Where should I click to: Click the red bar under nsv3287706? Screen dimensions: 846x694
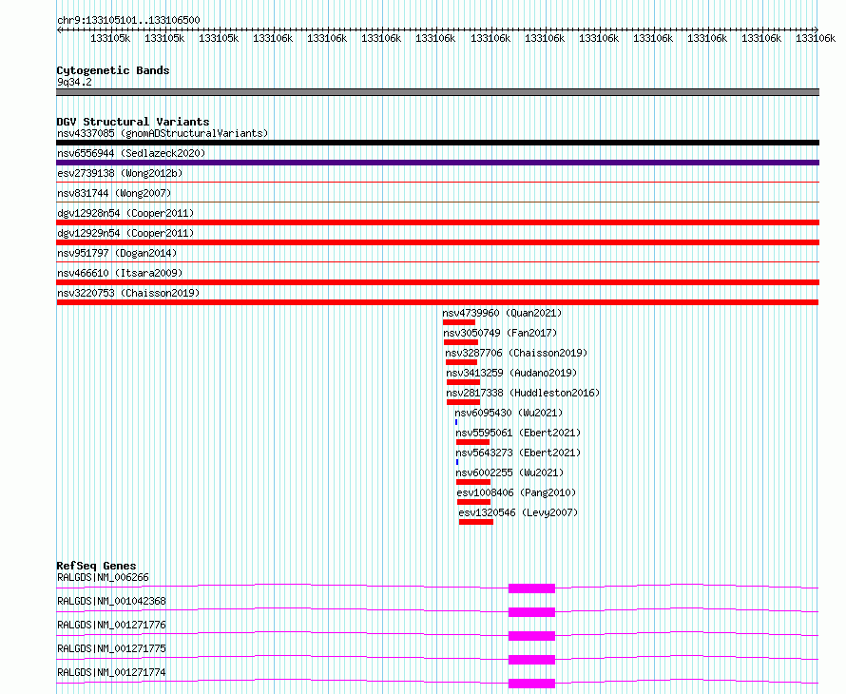click(461, 362)
